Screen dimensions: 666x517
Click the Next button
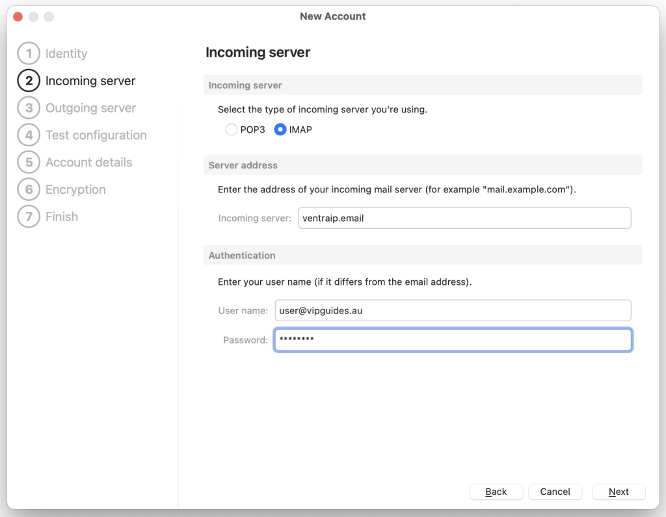pyautogui.click(x=618, y=492)
